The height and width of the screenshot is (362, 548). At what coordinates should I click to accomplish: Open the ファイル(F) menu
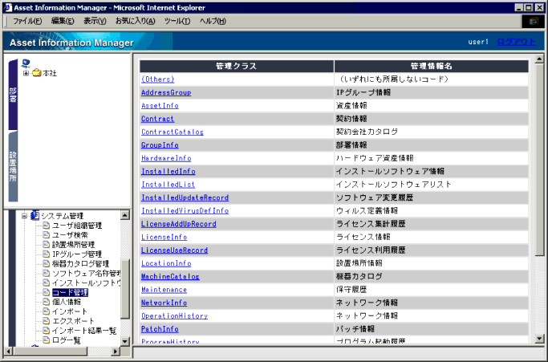pyautogui.click(x=27, y=22)
